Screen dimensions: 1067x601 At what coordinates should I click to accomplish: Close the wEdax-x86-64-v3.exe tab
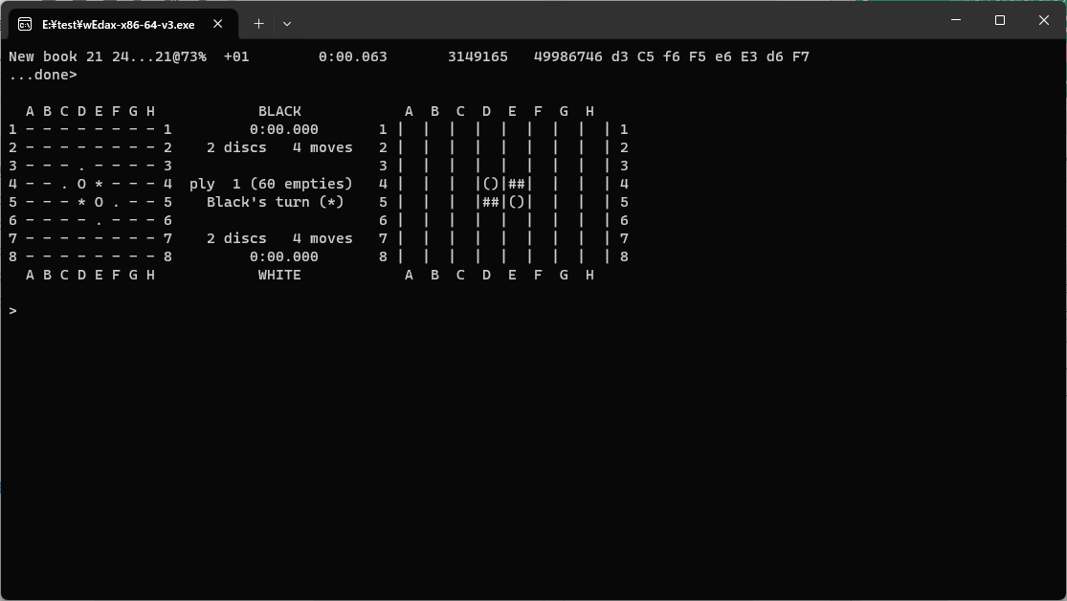(x=219, y=24)
